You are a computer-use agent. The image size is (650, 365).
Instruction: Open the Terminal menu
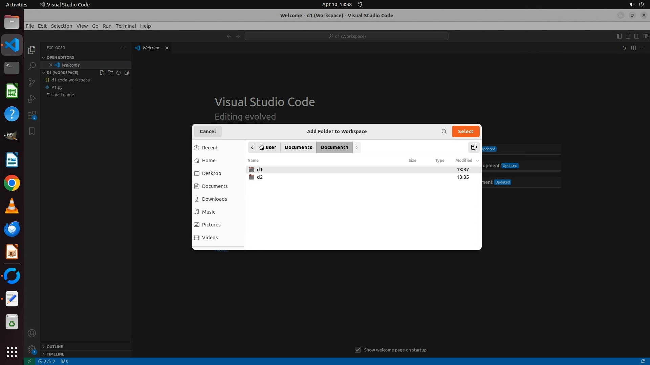[x=126, y=26]
